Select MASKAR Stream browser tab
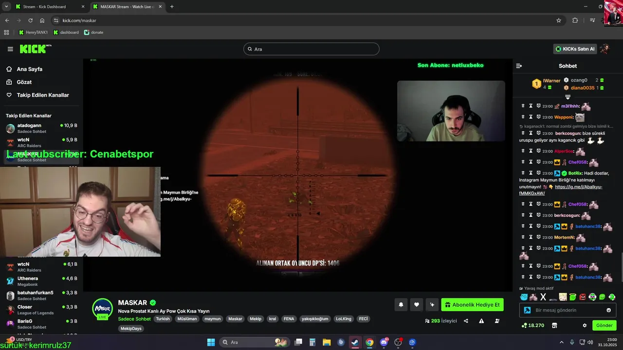623x350 pixels. click(127, 7)
